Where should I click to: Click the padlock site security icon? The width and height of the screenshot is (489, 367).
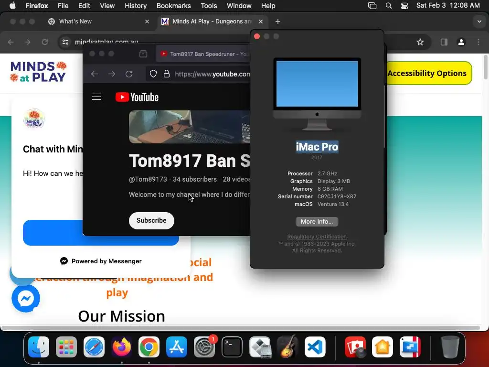[x=167, y=74]
